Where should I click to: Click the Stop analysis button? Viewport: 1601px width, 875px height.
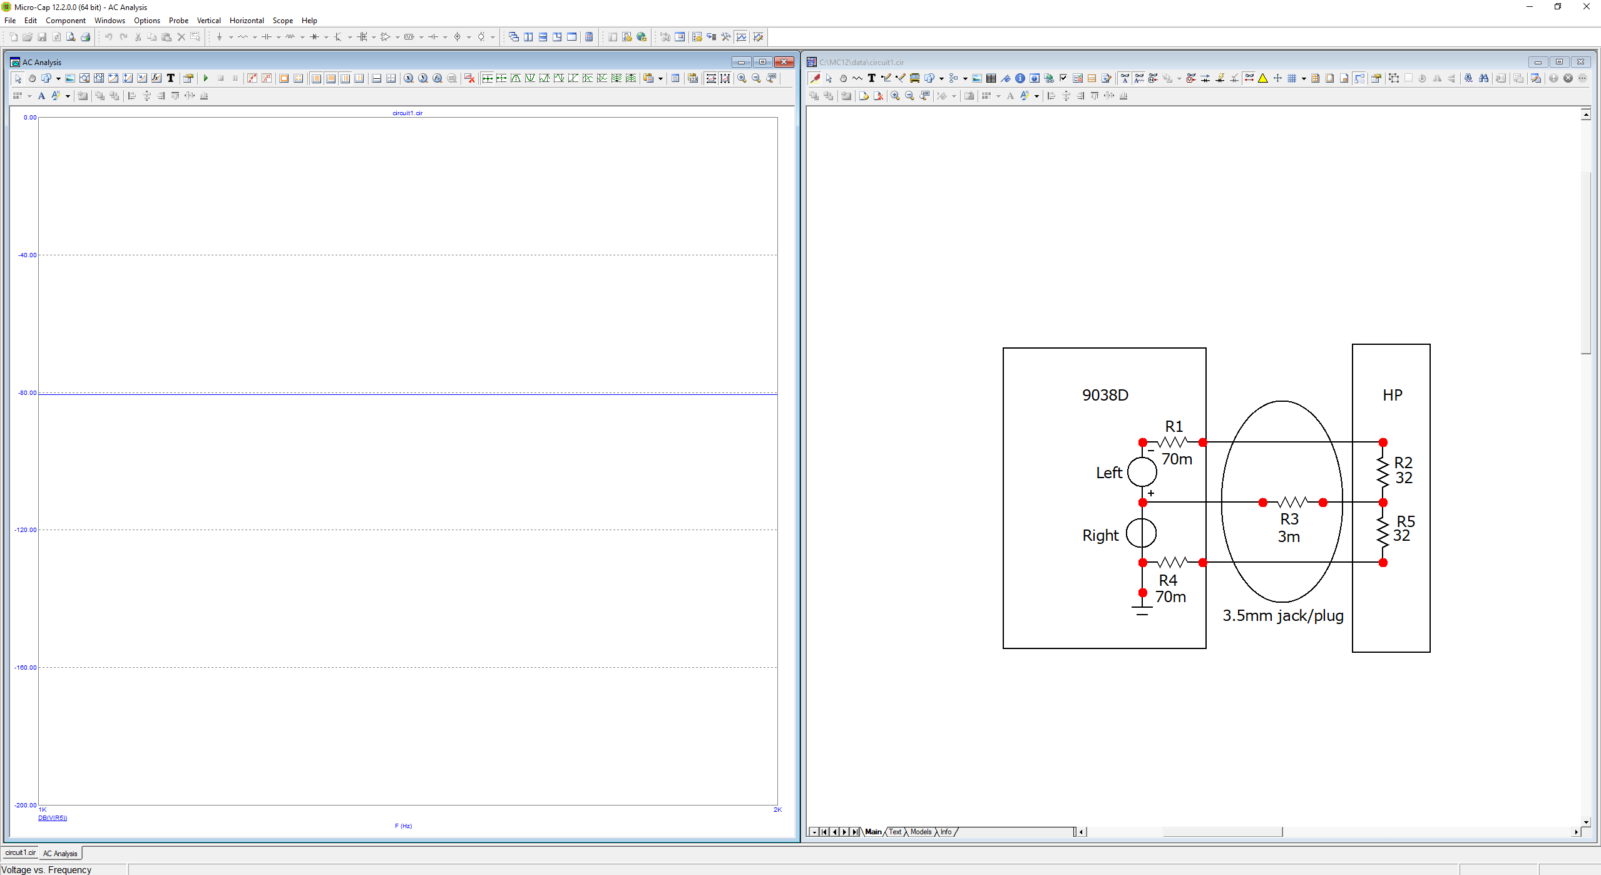click(220, 78)
